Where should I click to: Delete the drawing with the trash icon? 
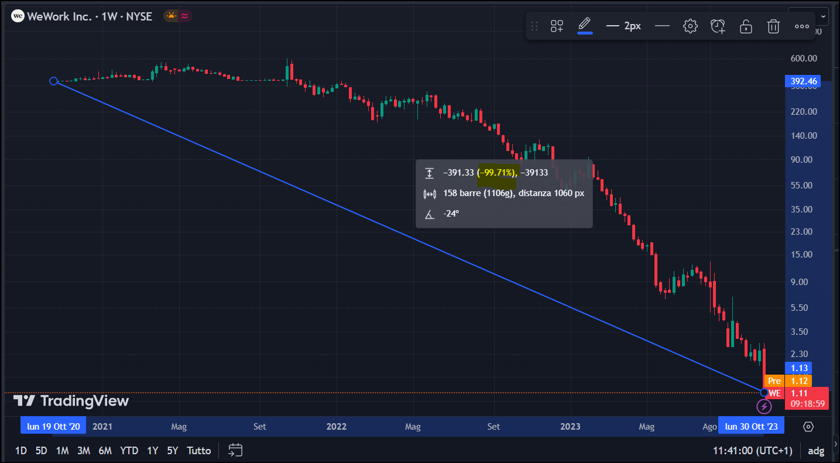[x=773, y=26]
